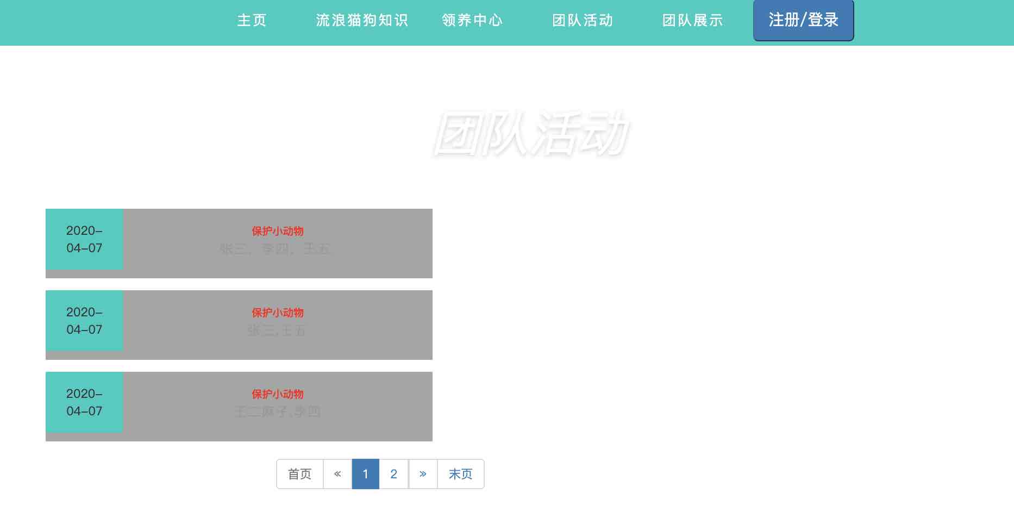Click the date tile of the 张三、李四、王五 activity
Image resolution: width=1014 pixels, height=524 pixels.
pos(84,239)
